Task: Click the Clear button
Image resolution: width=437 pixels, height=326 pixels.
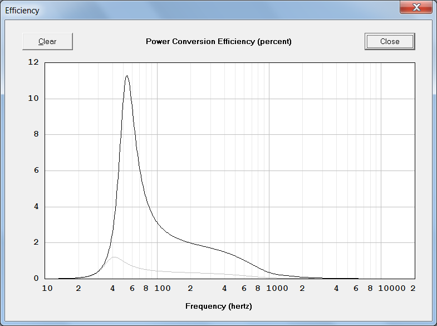Action: 47,42
